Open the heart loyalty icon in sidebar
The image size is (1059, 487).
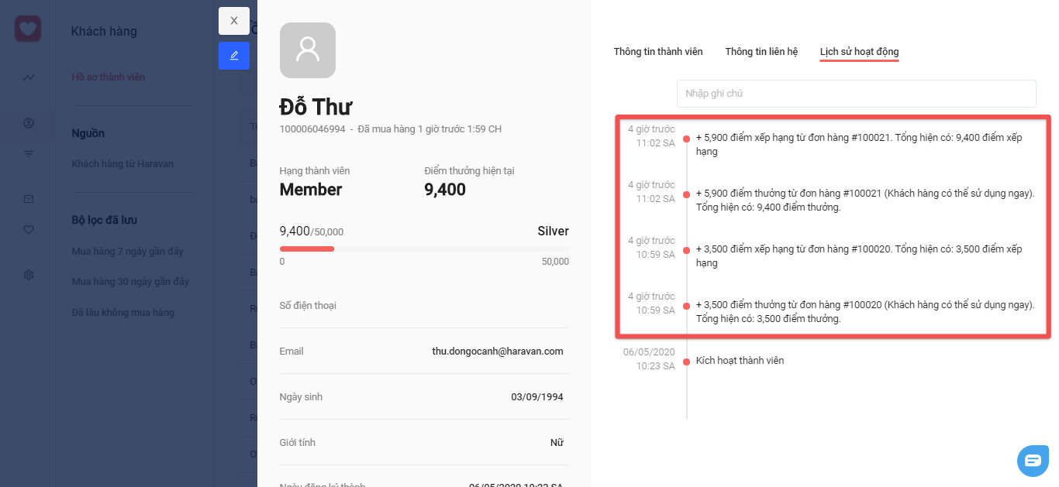29,229
